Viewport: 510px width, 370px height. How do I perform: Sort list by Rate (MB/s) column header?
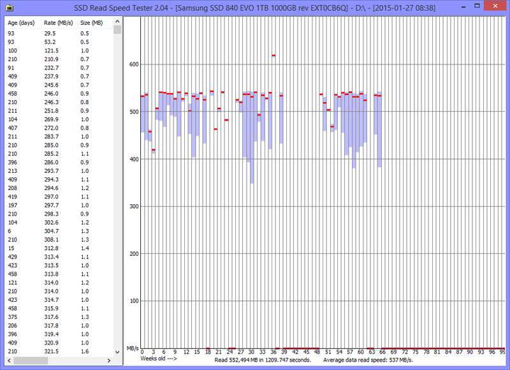point(59,23)
